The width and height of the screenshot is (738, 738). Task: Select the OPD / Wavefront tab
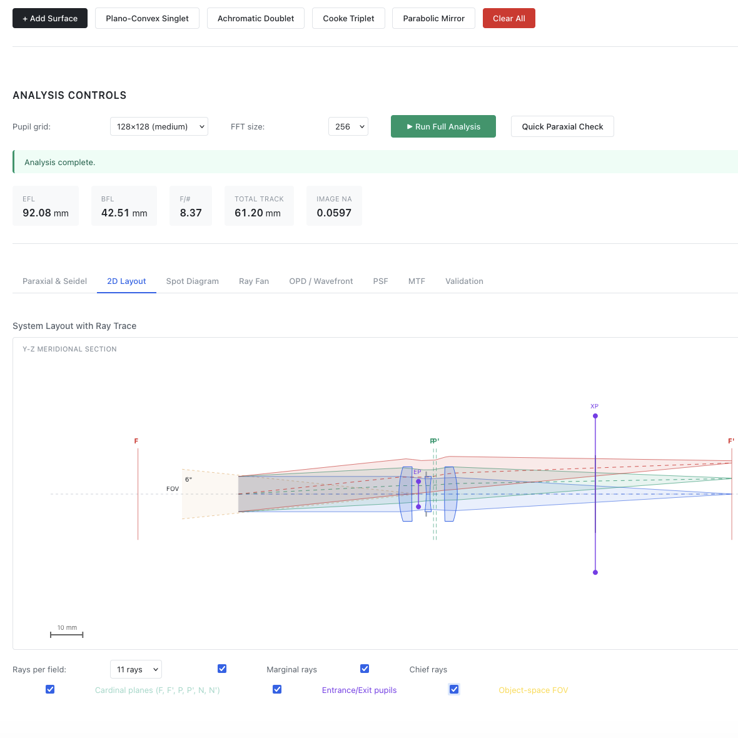(321, 281)
